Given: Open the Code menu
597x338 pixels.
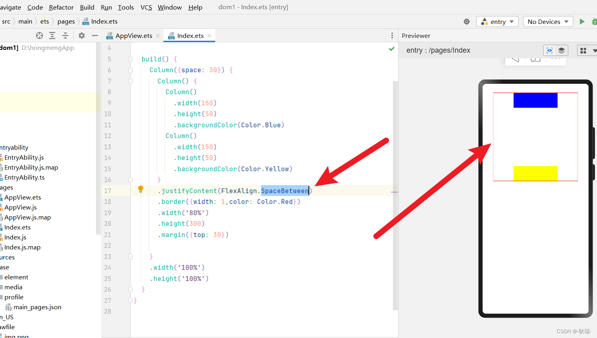Looking at the screenshot, I should tap(35, 7).
